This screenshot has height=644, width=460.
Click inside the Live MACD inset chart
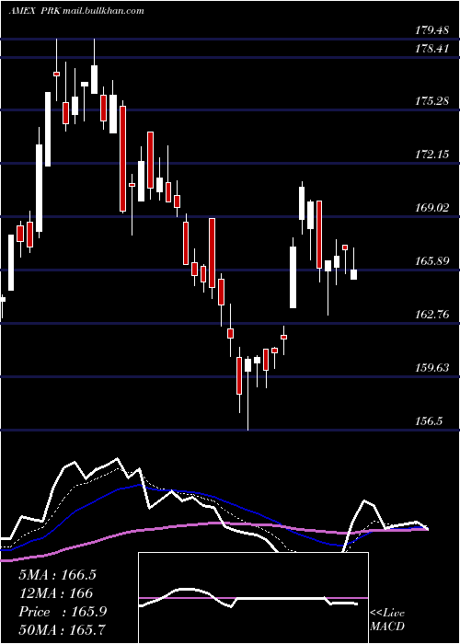pyautogui.click(x=253, y=598)
